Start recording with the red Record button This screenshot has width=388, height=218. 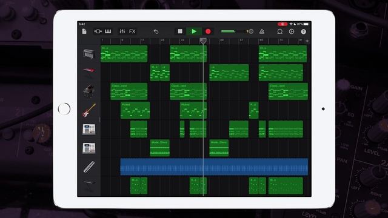208,31
